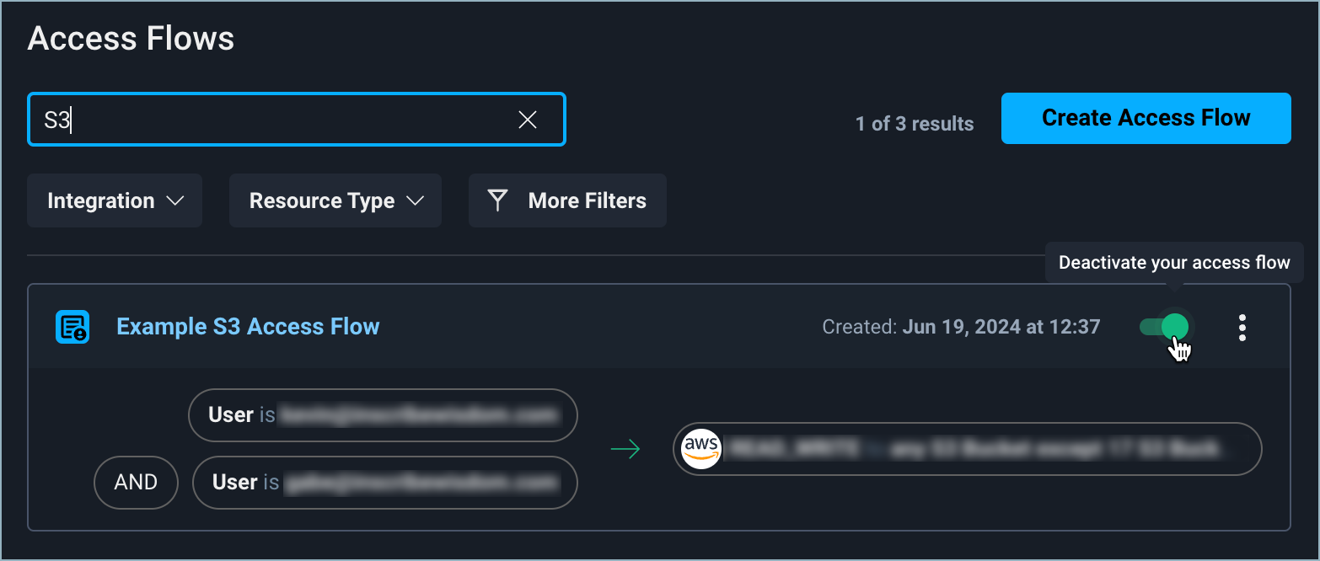Image resolution: width=1320 pixels, height=561 pixels.
Task: Click the Access Flows page heading
Action: 131,39
